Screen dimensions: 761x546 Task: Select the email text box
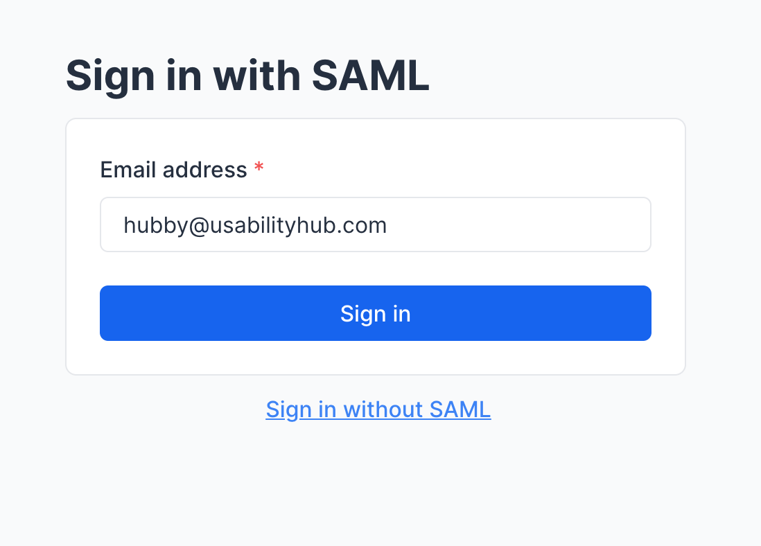point(375,225)
